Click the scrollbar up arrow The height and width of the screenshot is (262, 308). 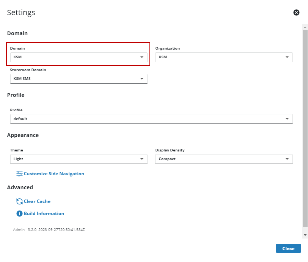point(305,27)
